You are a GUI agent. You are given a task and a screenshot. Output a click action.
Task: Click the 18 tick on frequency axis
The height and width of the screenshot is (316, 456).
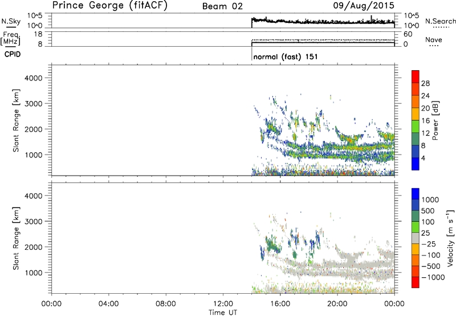38,34
